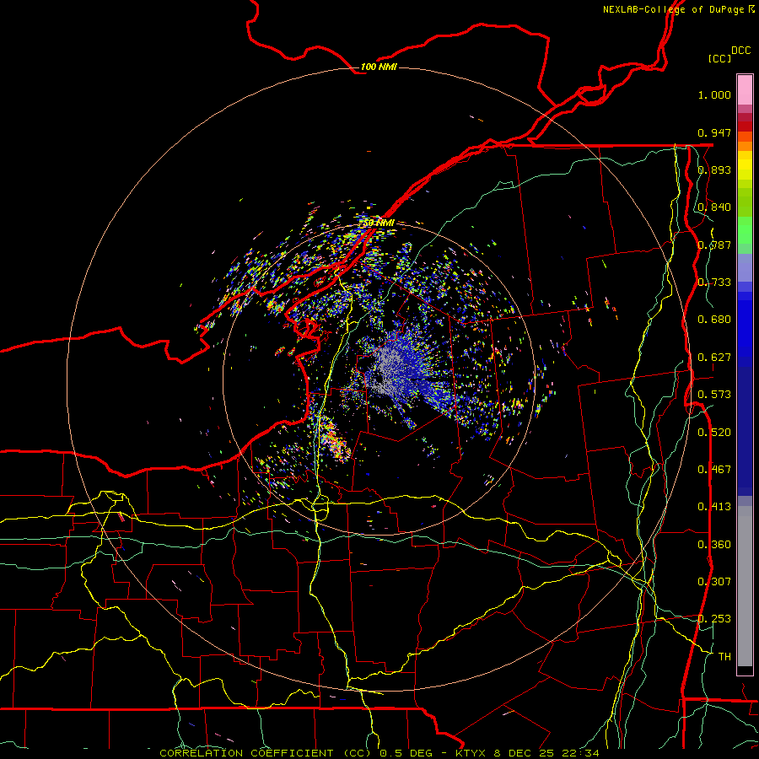Click the 0.787 color scale value
Image resolution: width=759 pixels, height=759 pixels.
point(714,245)
